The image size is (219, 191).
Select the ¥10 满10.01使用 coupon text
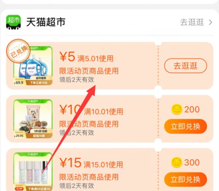(91, 110)
